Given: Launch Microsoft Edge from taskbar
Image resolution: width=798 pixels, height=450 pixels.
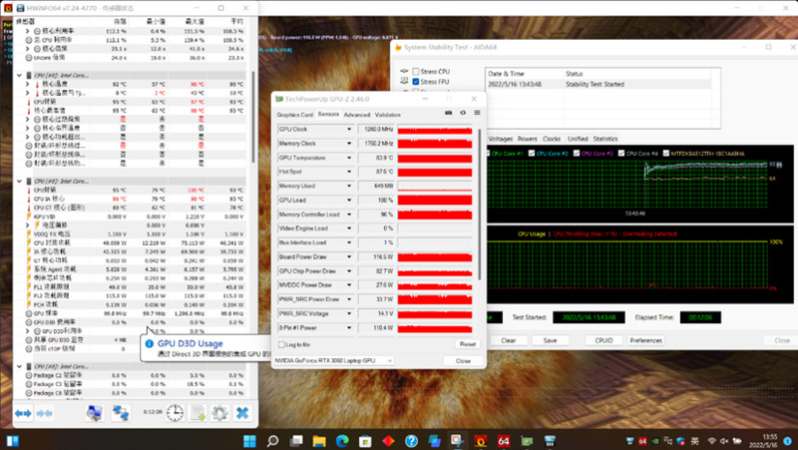Looking at the screenshot, I should 342,440.
